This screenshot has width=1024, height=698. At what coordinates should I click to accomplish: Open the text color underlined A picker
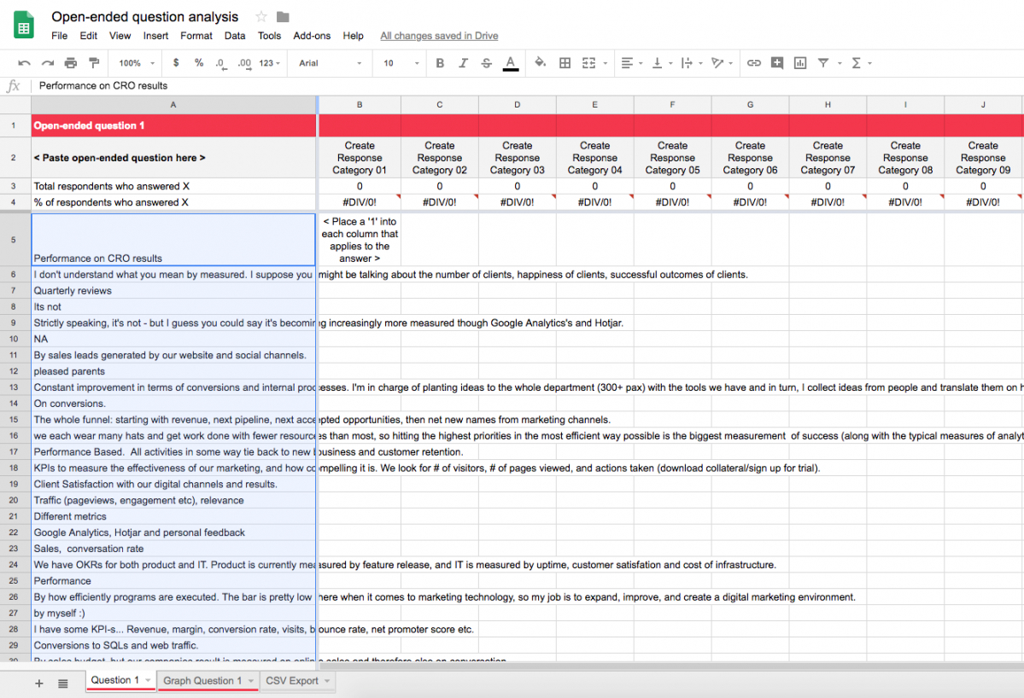coord(510,63)
